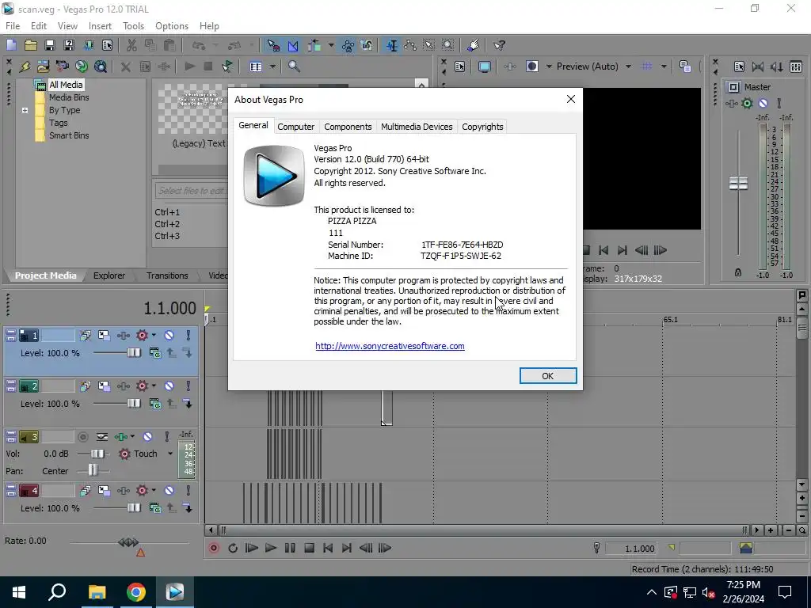
Task: Open the sonycreativesoftware.com link
Action: pyautogui.click(x=390, y=346)
